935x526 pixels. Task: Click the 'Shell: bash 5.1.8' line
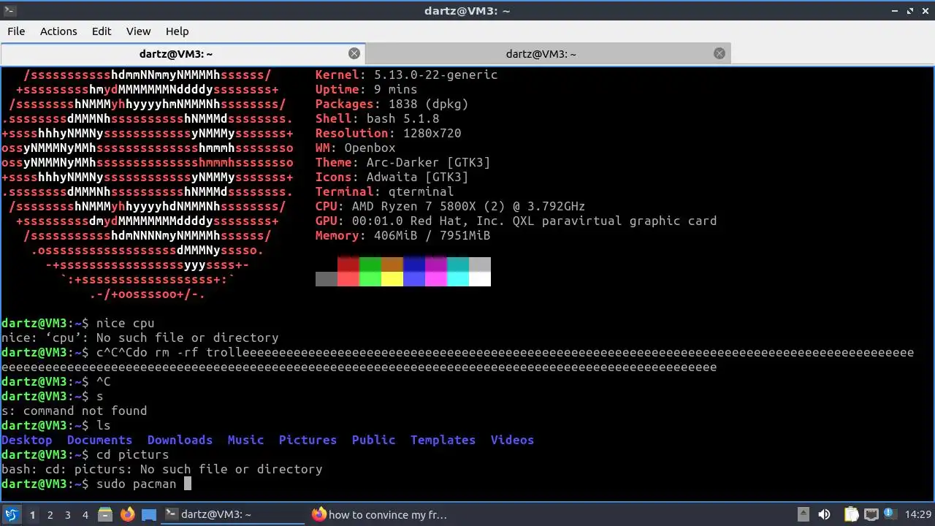pyautogui.click(x=377, y=118)
